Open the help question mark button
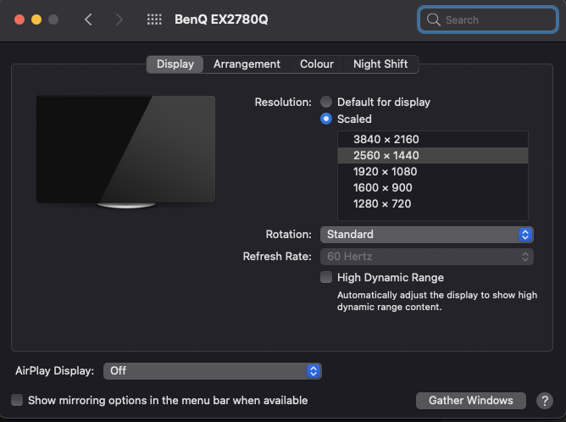This screenshot has height=422, width=566. pyautogui.click(x=544, y=400)
